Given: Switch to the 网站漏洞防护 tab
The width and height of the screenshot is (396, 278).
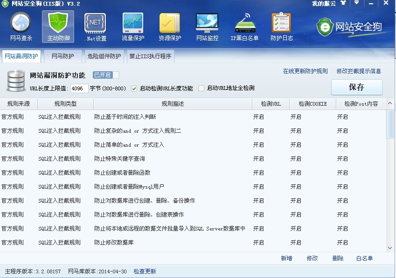Looking at the screenshot, I should 21,56.
